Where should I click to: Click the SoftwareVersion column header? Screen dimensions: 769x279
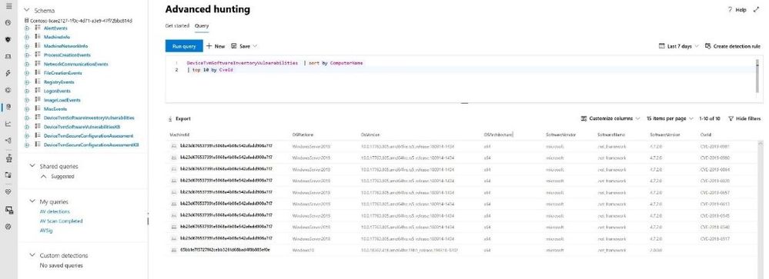click(664, 134)
